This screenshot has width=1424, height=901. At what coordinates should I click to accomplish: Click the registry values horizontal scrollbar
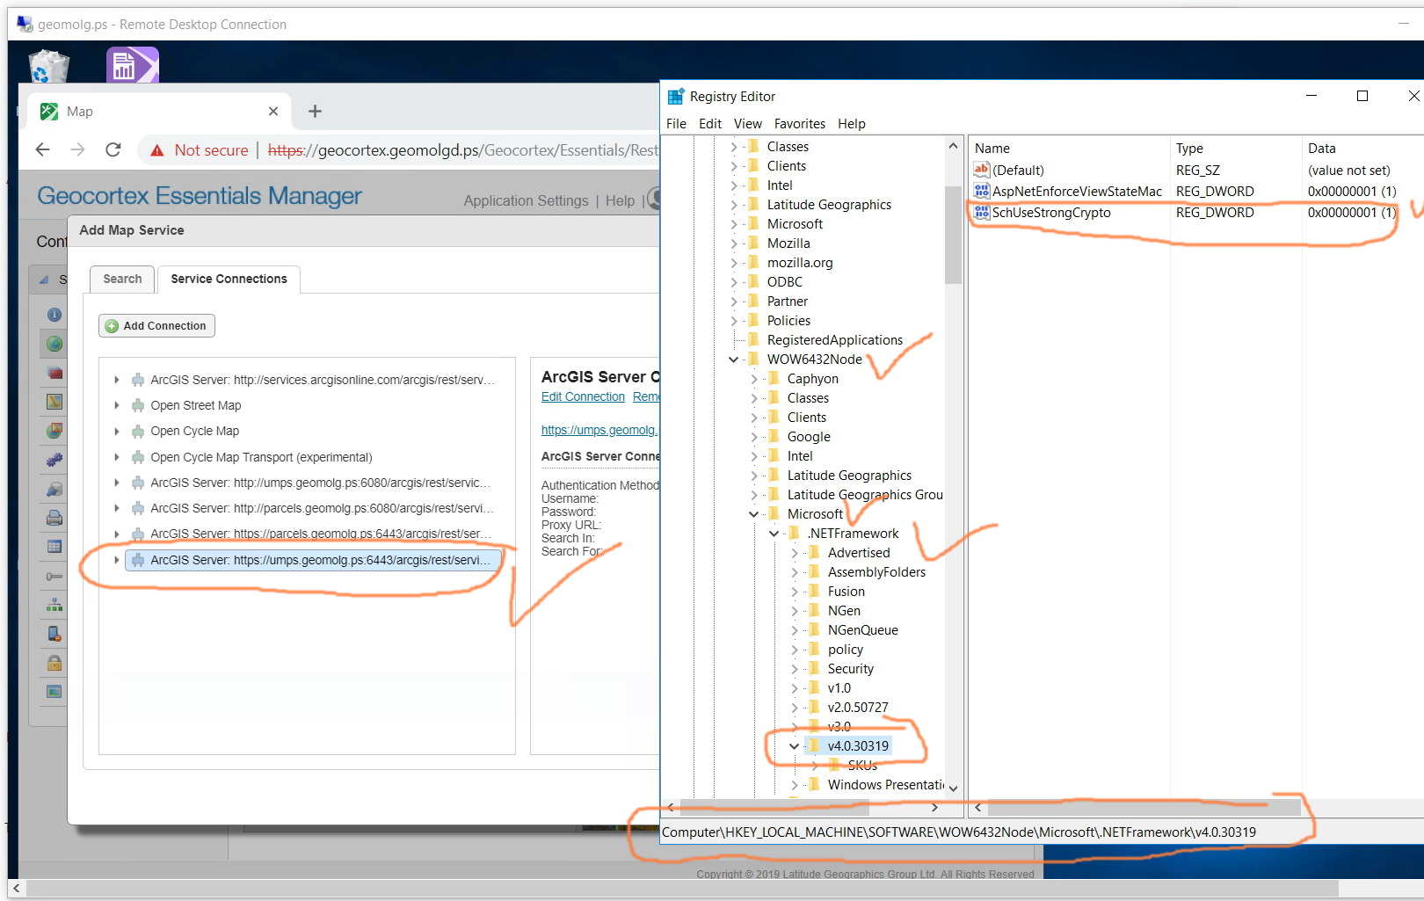click(1143, 807)
